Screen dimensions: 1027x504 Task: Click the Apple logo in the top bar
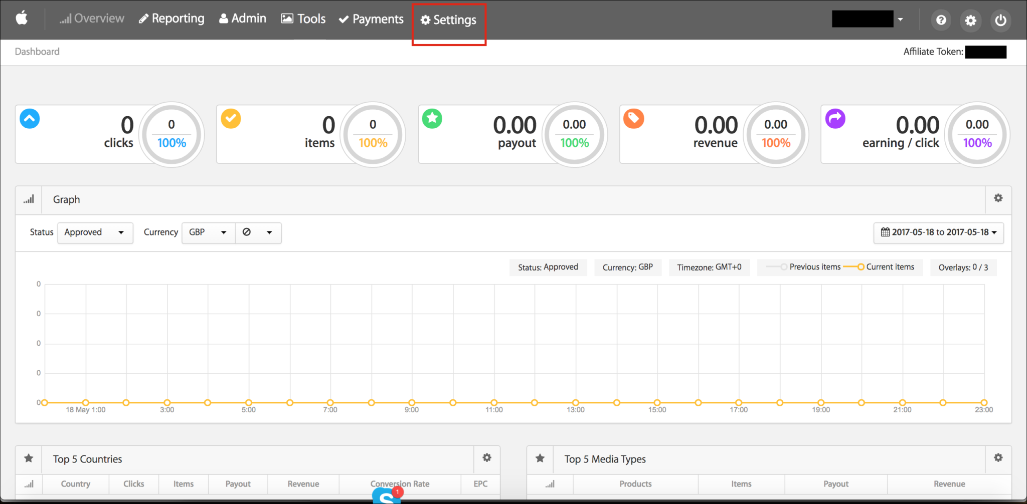(x=22, y=19)
